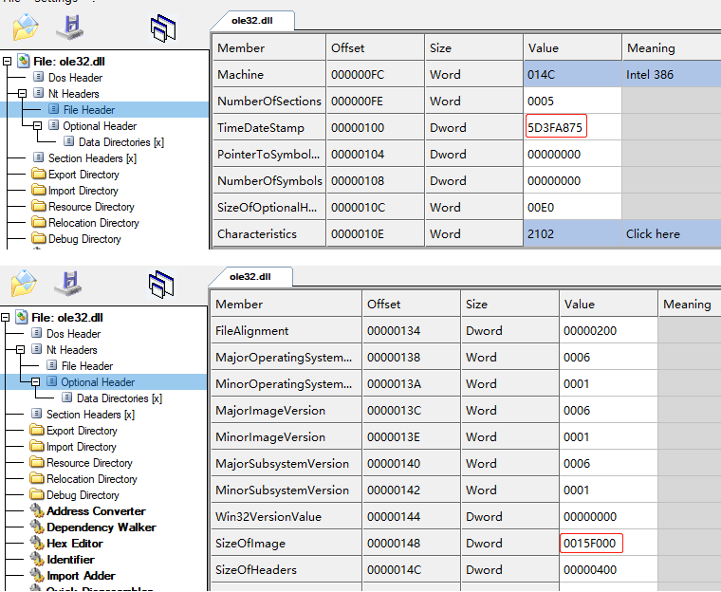Collapse the Nt Headers node in lower tree
The image size is (721, 592).
[x=20, y=349]
